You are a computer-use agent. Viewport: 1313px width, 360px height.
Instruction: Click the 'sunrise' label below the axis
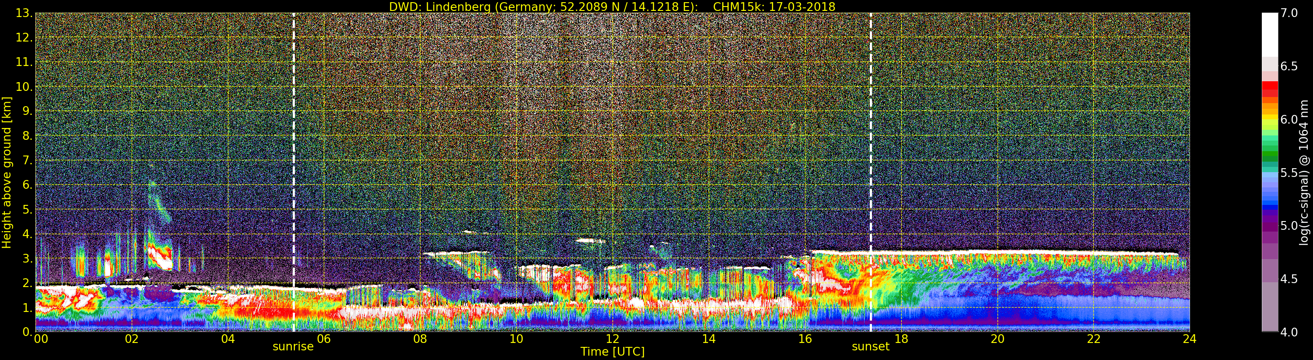click(293, 347)
